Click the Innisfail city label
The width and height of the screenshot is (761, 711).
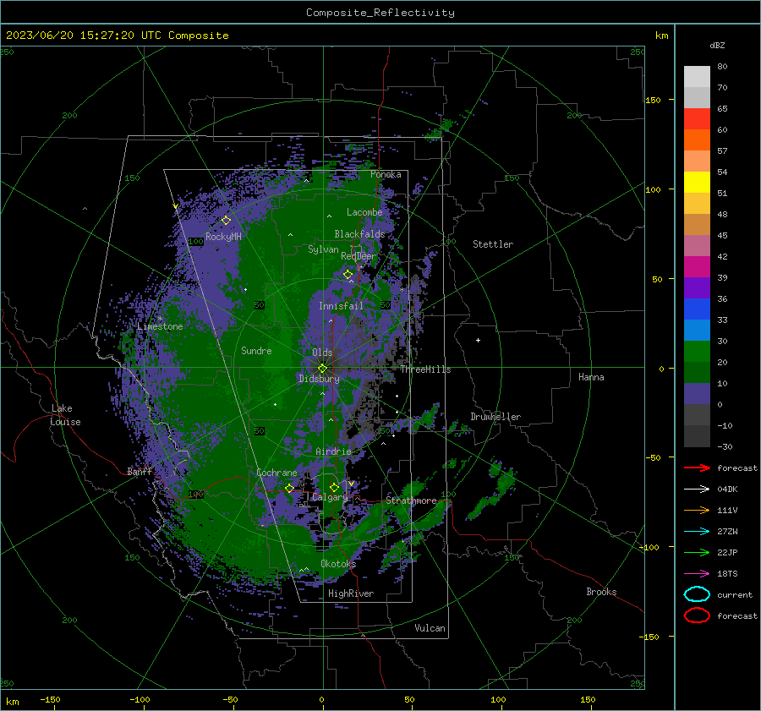[341, 306]
